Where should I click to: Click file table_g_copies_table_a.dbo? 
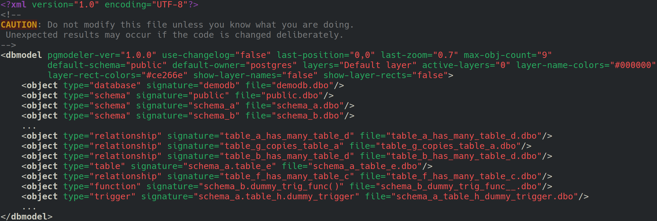tap(449, 146)
